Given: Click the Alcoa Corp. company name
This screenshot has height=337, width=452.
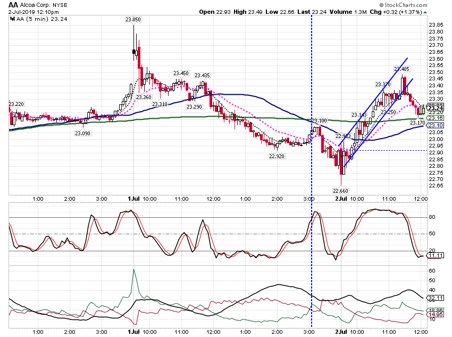Looking at the screenshot, I should (x=35, y=5).
